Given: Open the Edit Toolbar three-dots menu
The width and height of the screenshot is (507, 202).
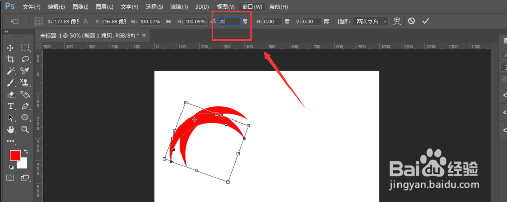Looking at the screenshot, I should (10, 141).
